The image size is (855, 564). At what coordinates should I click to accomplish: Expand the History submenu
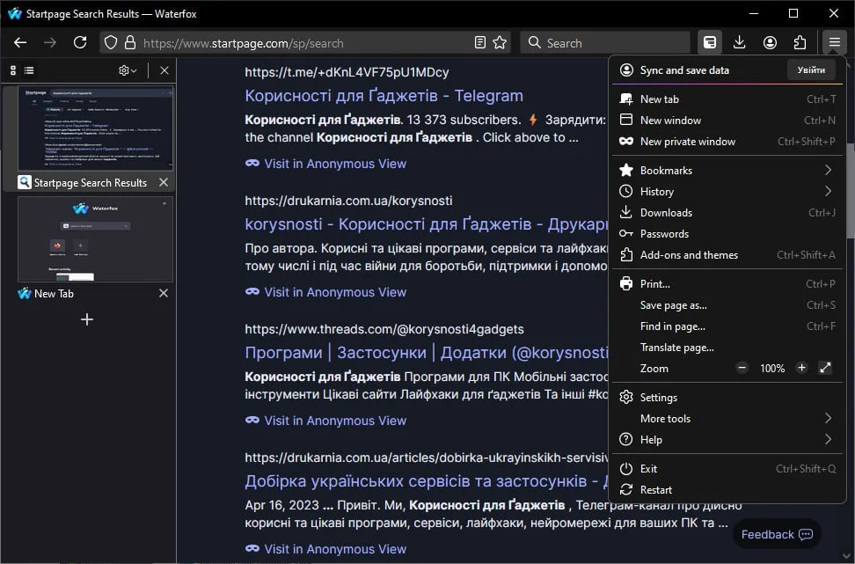pyautogui.click(x=728, y=192)
